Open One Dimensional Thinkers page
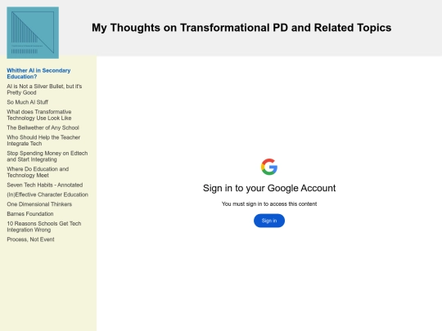The image size is (442, 331). point(39,204)
